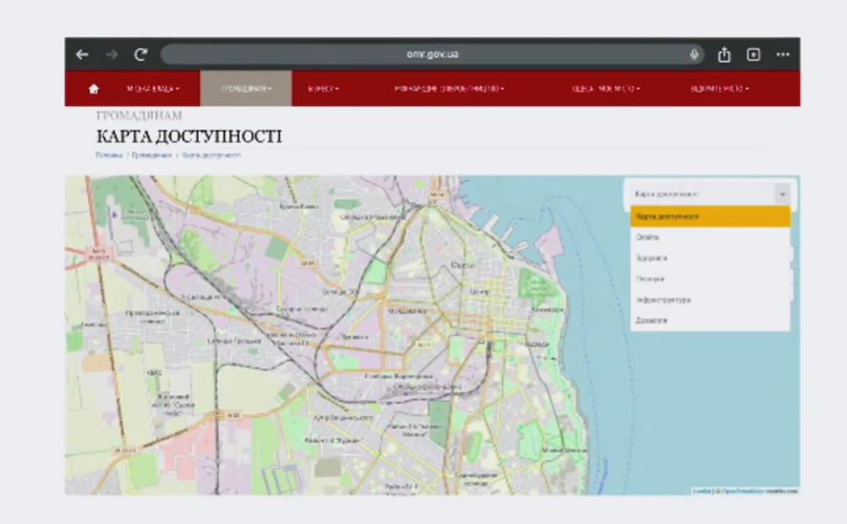Select 'Дозвілля' option in the list
This screenshot has width=847, height=524.
[x=651, y=321]
